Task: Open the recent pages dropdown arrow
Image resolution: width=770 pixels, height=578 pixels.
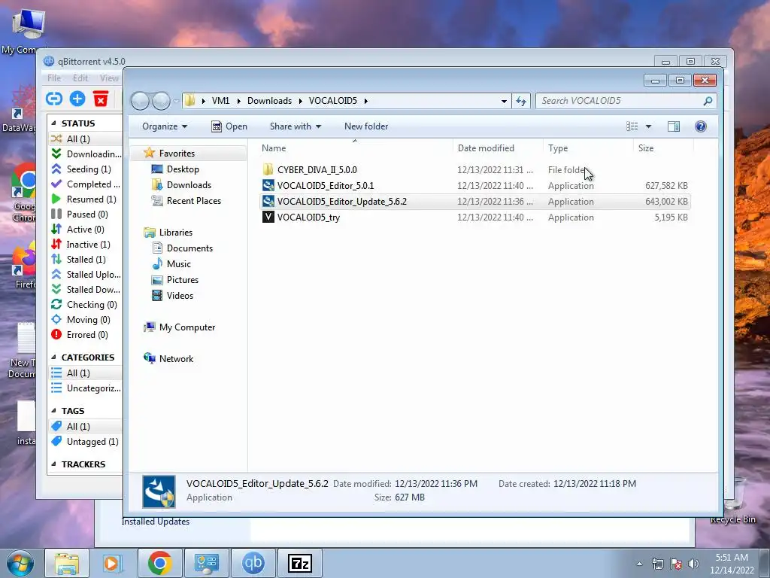Action: click(x=176, y=102)
